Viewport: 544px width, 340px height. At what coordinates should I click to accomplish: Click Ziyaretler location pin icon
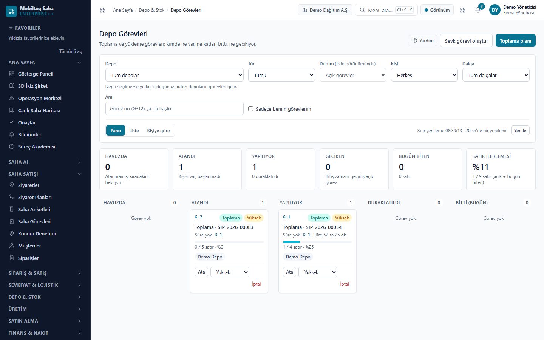(x=12, y=185)
